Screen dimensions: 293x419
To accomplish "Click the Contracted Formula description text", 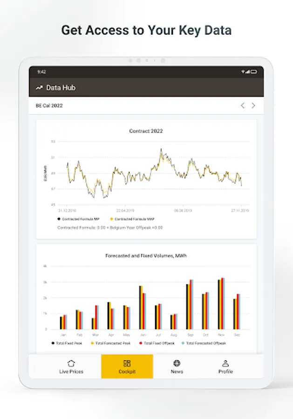I will coord(110,228).
